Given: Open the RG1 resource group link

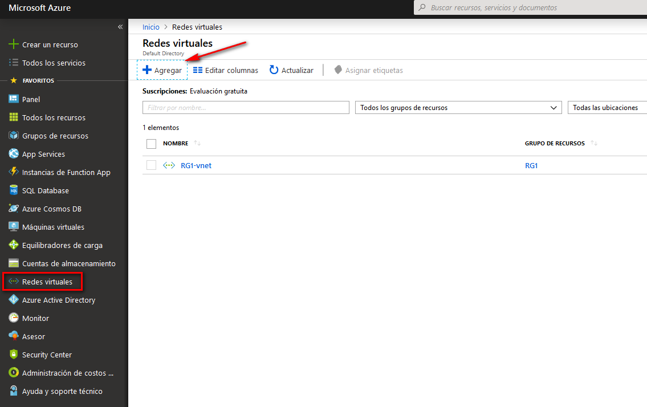Looking at the screenshot, I should pyautogui.click(x=531, y=165).
